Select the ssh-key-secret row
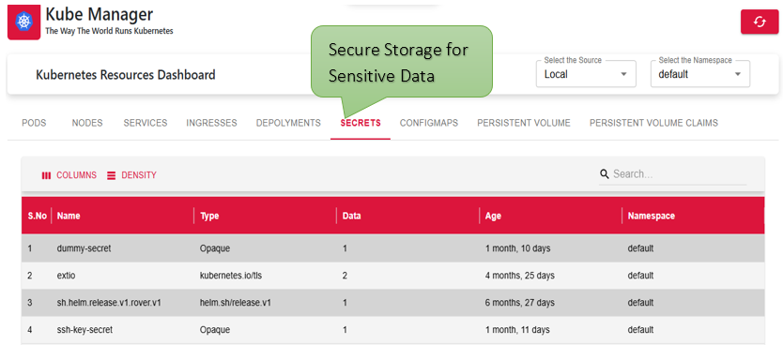Viewport: 783px width, 345px height. [392, 330]
